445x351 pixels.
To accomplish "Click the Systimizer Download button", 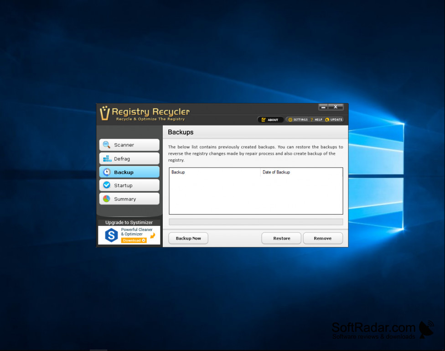I will (134, 241).
